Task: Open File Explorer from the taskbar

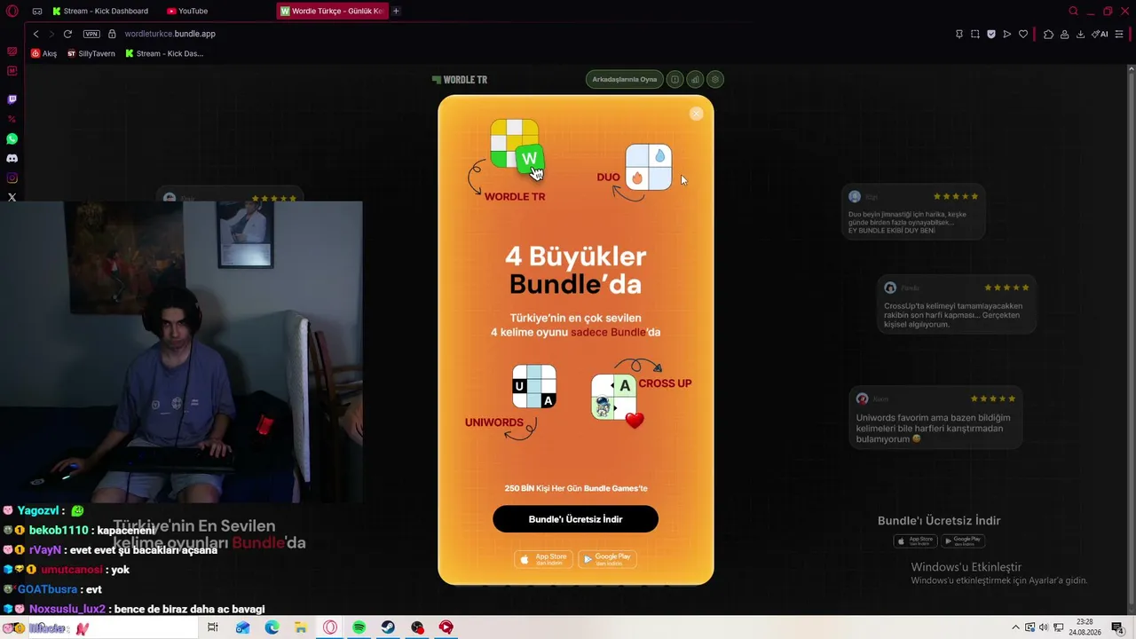Action: click(301, 627)
